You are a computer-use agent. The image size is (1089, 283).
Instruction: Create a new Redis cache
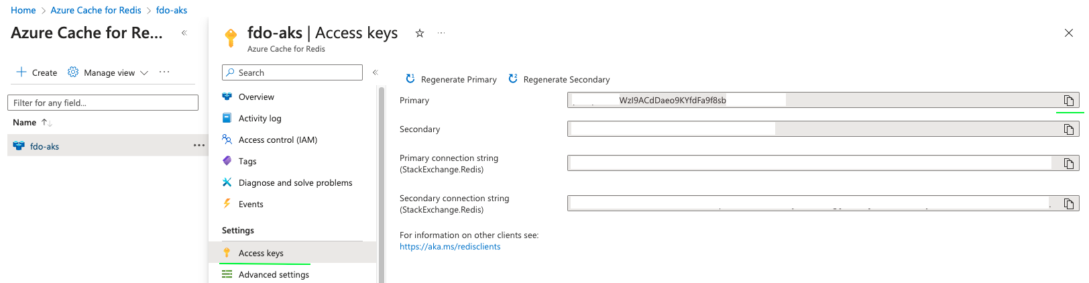tap(37, 72)
